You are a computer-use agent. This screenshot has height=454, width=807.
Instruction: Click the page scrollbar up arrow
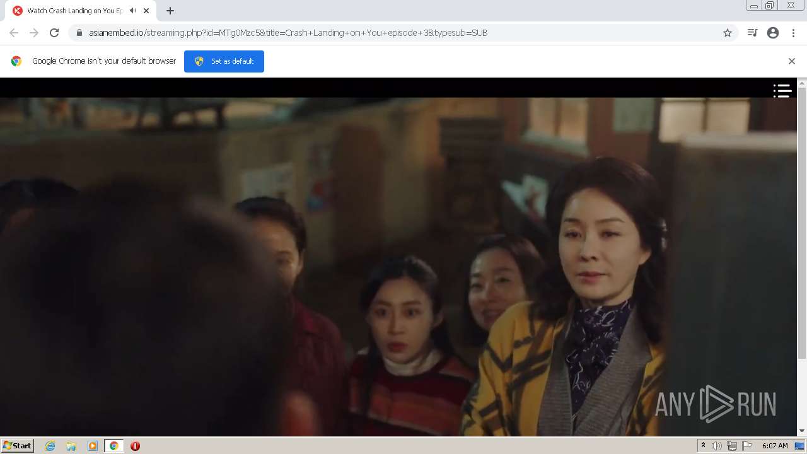[x=802, y=83]
